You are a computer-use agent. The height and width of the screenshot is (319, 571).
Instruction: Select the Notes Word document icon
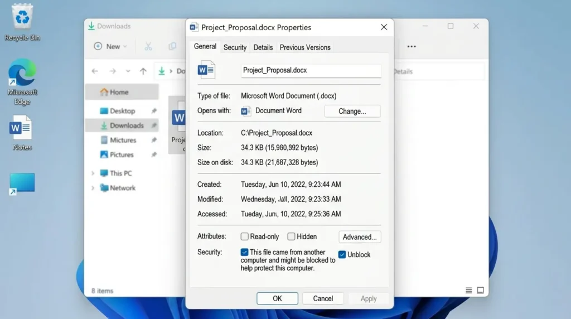pyautogui.click(x=22, y=133)
